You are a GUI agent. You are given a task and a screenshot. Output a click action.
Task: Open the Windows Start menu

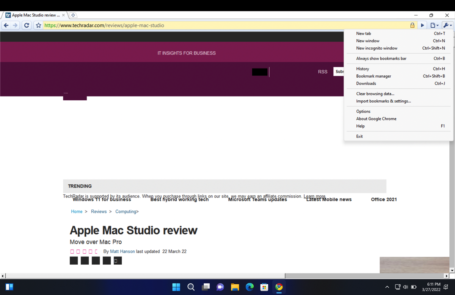176,287
